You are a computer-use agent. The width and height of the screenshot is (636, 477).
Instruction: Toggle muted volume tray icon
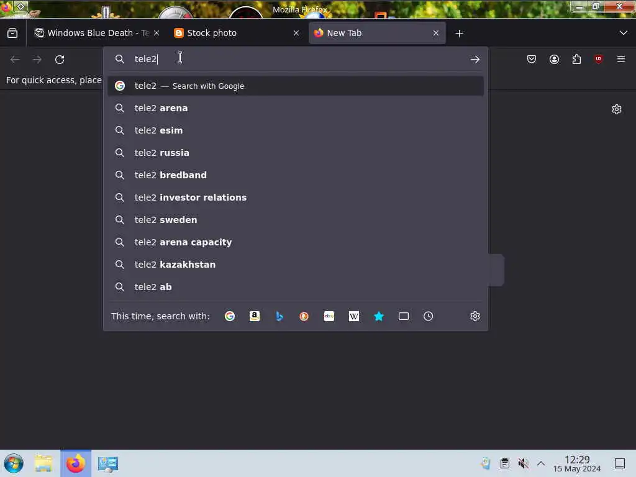pyautogui.click(x=523, y=463)
